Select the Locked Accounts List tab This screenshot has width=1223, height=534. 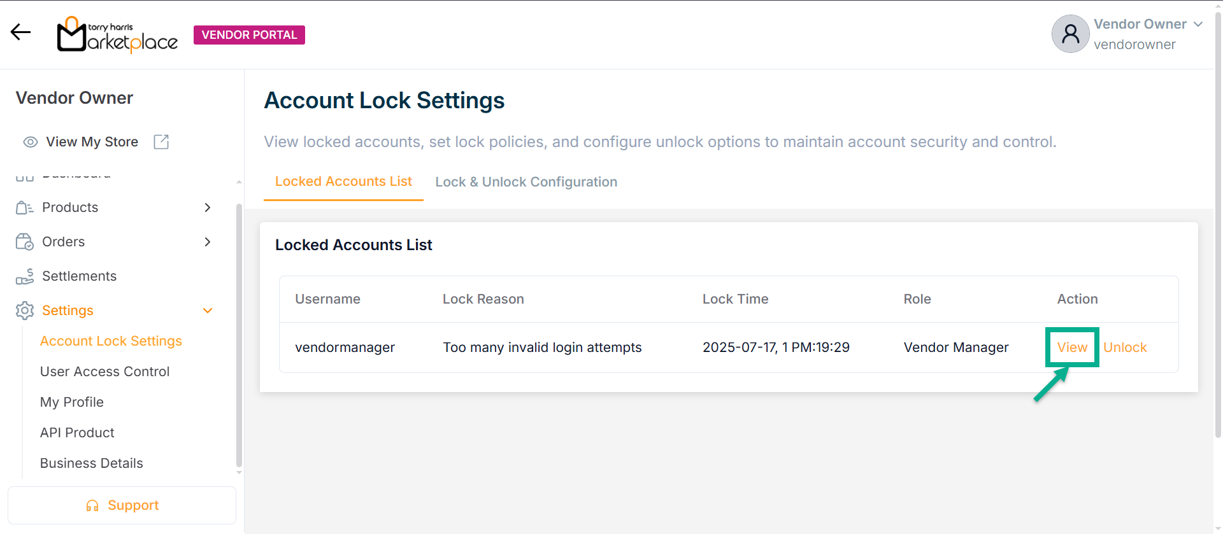(343, 181)
